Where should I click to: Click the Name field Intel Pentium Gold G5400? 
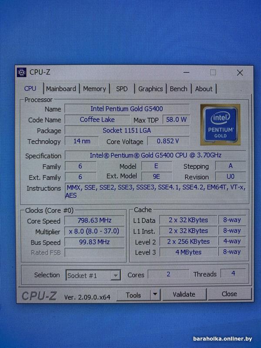(x=127, y=109)
